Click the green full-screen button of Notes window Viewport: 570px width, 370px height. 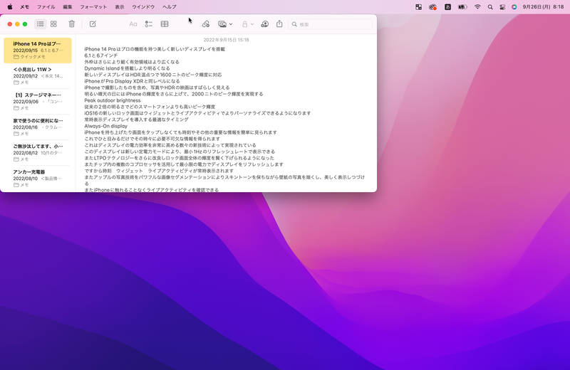click(x=25, y=24)
